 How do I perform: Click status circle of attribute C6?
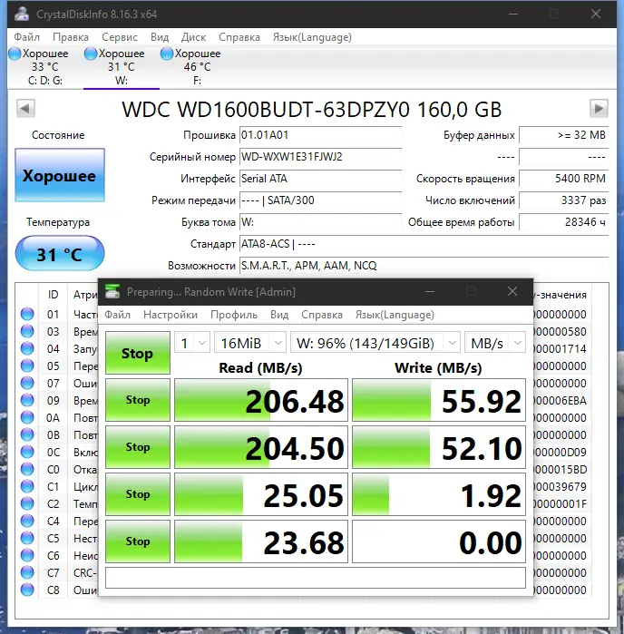tap(27, 555)
